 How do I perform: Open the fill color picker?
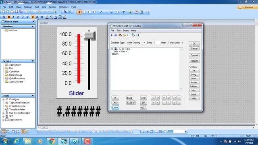[51, 17]
